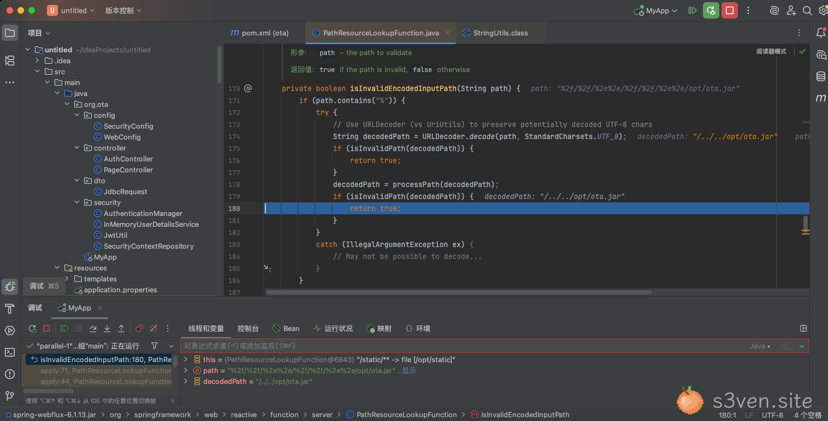The image size is (828, 421).
Task: Click the Step Out debugger icon
Action: pyautogui.click(x=121, y=328)
